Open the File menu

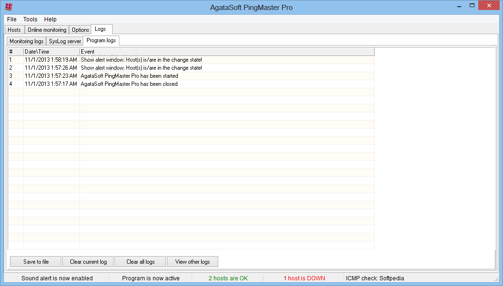(x=11, y=19)
